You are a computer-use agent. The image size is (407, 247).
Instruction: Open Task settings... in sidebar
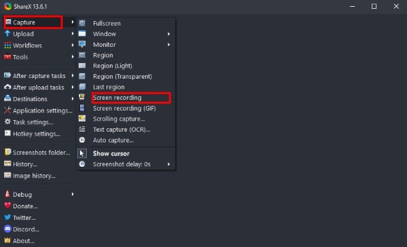(39, 122)
